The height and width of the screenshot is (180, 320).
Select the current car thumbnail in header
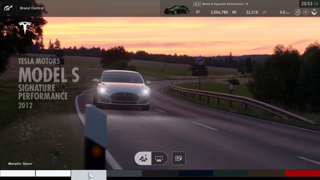[x=176, y=9]
